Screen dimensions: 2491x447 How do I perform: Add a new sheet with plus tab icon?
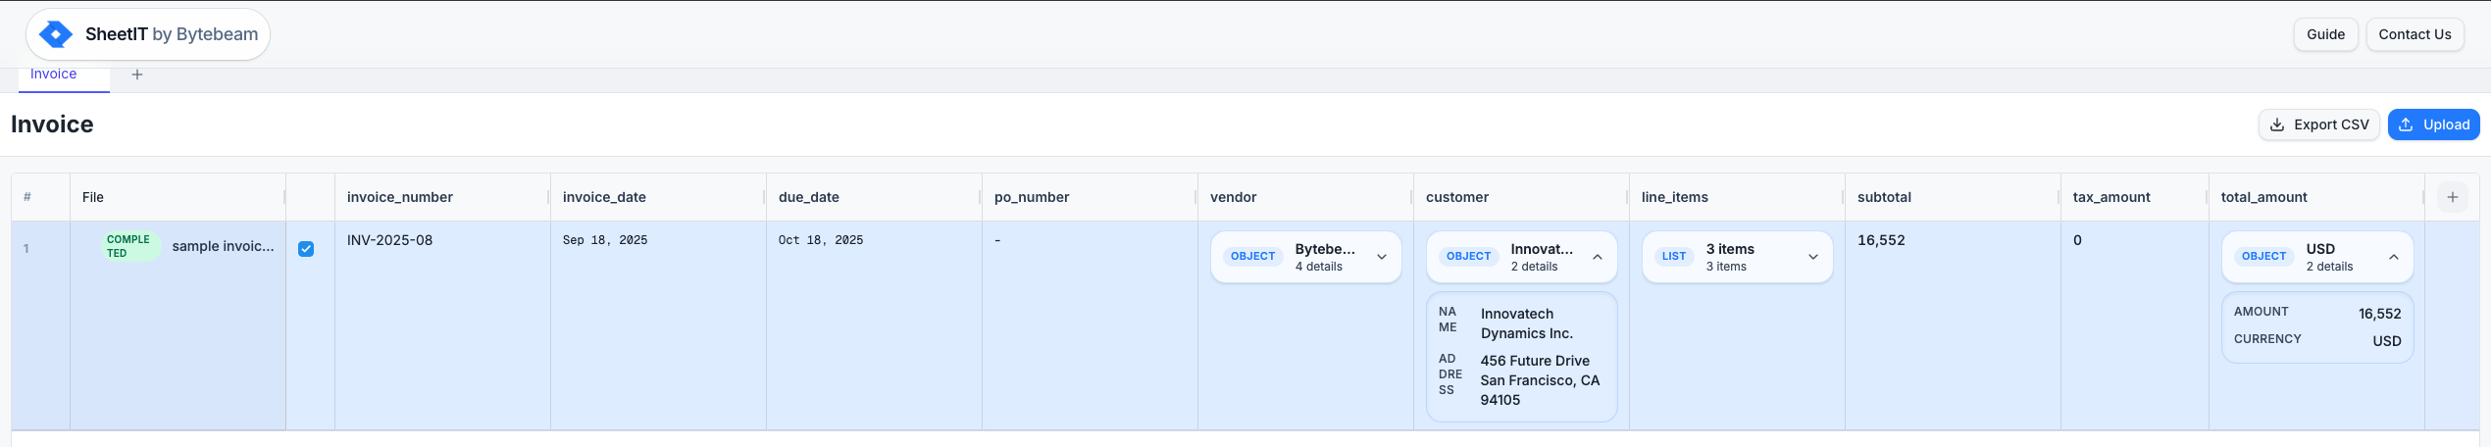click(x=137, y=74)
